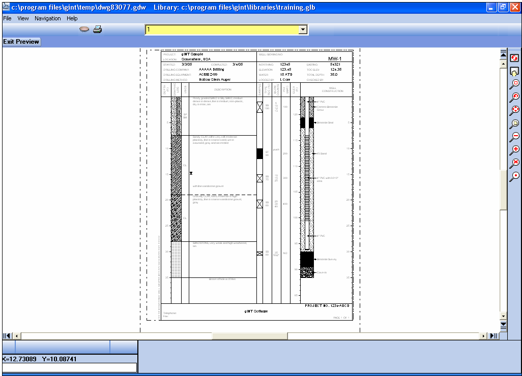Click the printer icon in toolbar
This screenshot has width=522, height=376.
point(97,29)
